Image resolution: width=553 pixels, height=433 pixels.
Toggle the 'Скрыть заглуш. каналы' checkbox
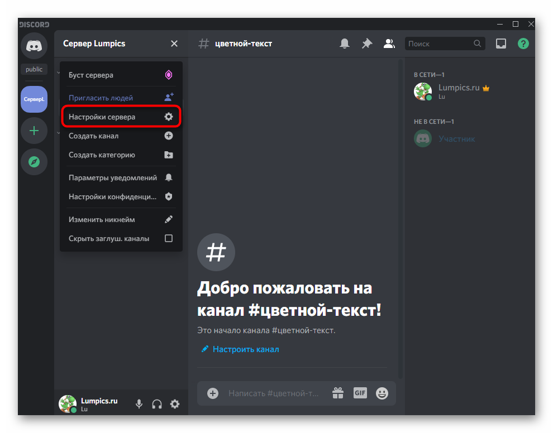click(169, 238)
